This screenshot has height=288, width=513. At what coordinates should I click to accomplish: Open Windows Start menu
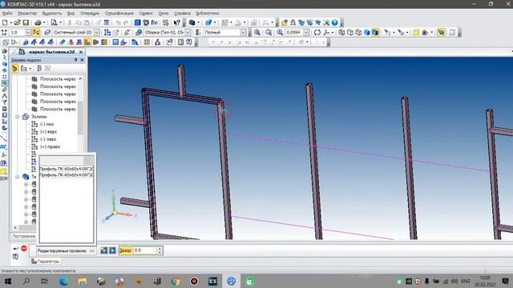[8, 281]
